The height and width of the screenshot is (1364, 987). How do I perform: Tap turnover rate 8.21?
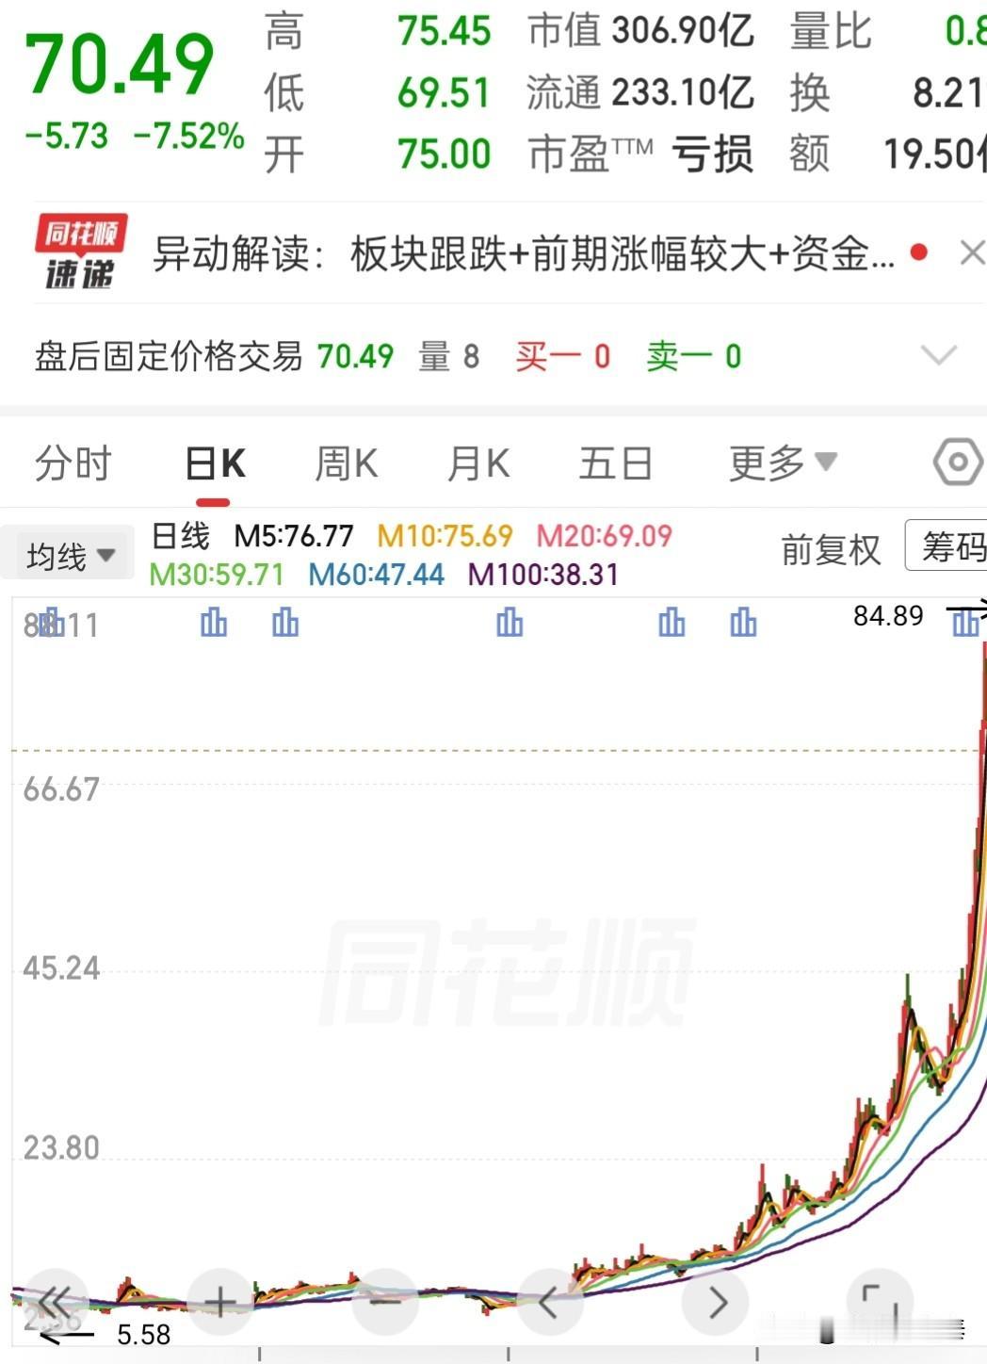948,92
